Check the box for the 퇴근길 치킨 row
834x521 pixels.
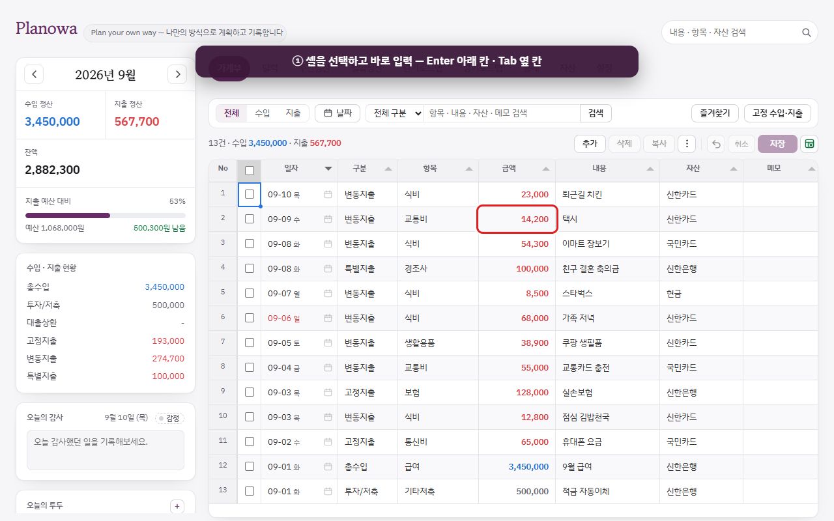[249, 194]
